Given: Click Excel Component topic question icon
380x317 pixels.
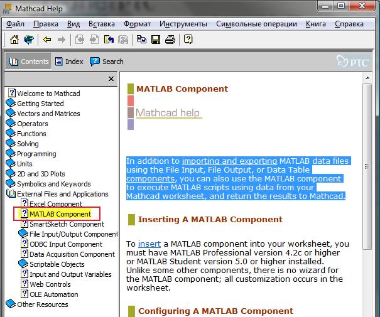Looking at the screenshot, I should point(24,203).
